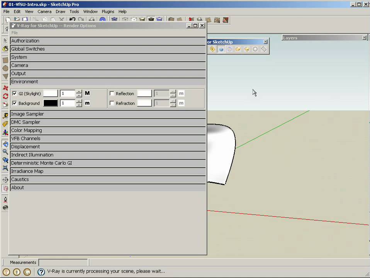The height and width of the screenshot is (278, 370).
Task: Select the Scale tool
Action: (5, 104)
